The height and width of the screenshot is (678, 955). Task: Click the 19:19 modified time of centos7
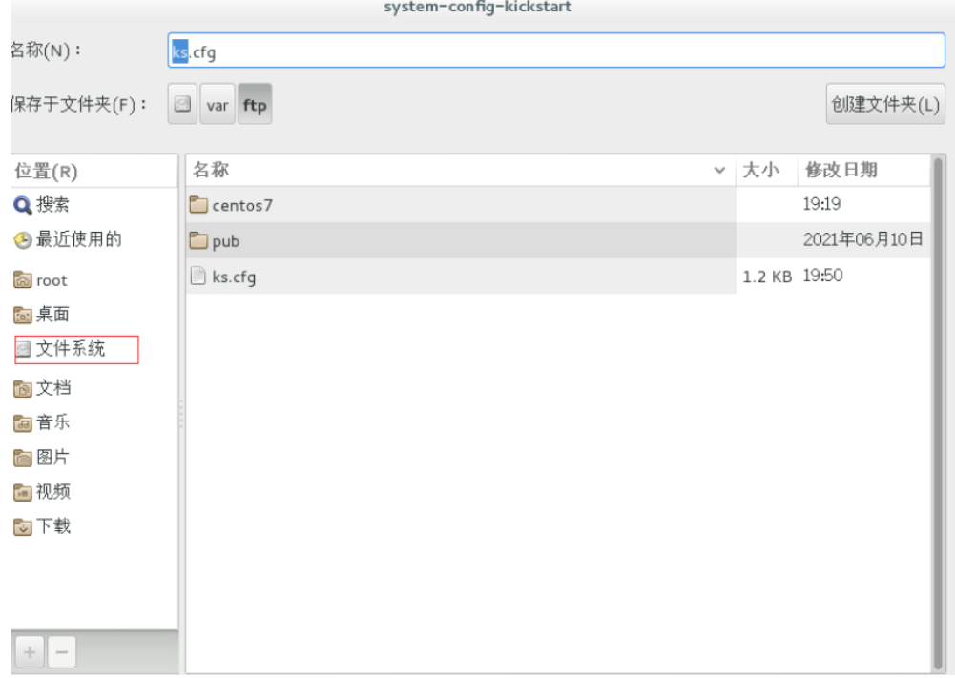(x=821, y=204)
